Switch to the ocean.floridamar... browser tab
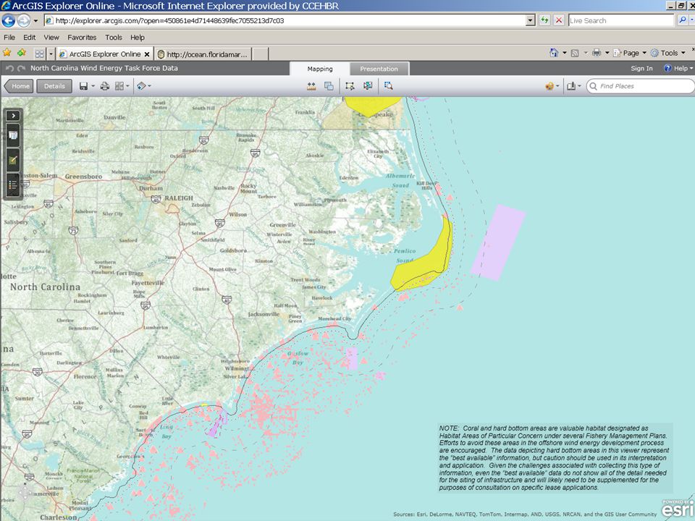This screenshot has height=521, width=695. [x=203, y=54]
